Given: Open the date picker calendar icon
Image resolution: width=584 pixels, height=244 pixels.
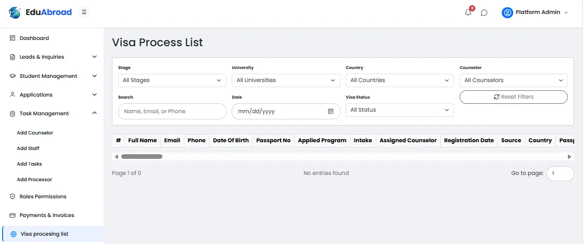Looking at the screenshot, I should 331,112.
